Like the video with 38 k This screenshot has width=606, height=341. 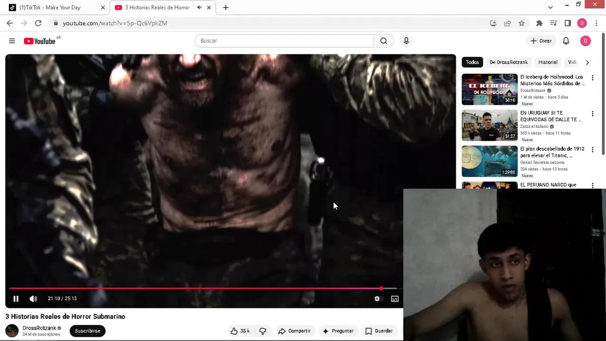pos(240,331)
